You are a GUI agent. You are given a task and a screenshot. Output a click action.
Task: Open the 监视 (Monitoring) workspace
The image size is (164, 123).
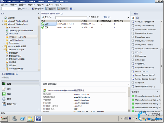[x=20, y=84]
